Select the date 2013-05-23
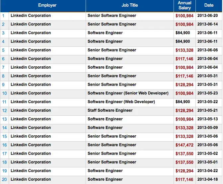223x184 pixels. click(x=207, y=93)
